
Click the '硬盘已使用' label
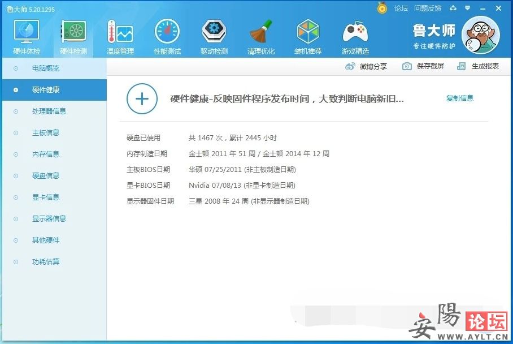pos(144,138)
